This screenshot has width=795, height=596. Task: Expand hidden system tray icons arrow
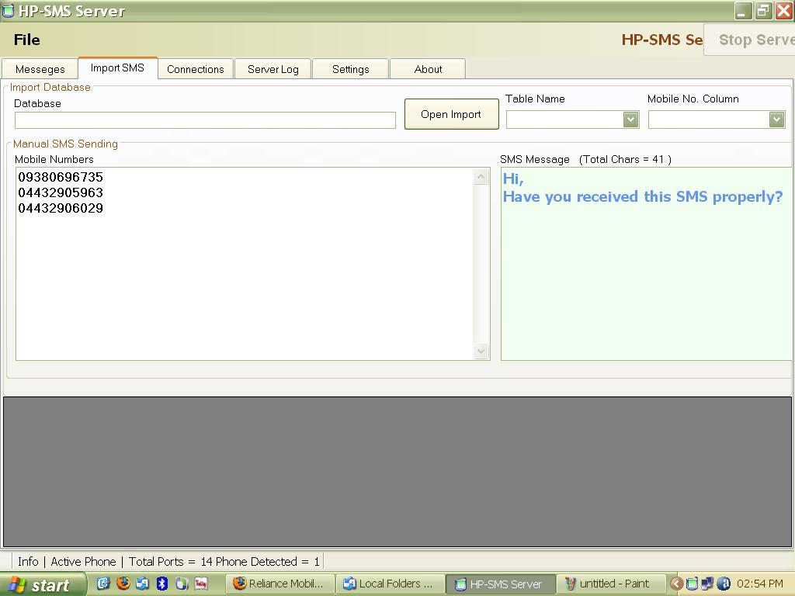[x=676, y=584]
